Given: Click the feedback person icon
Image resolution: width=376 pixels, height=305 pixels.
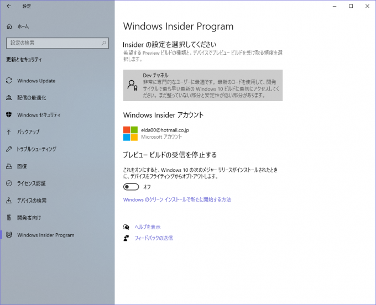Looking at the screenshot, I should 126,238.
